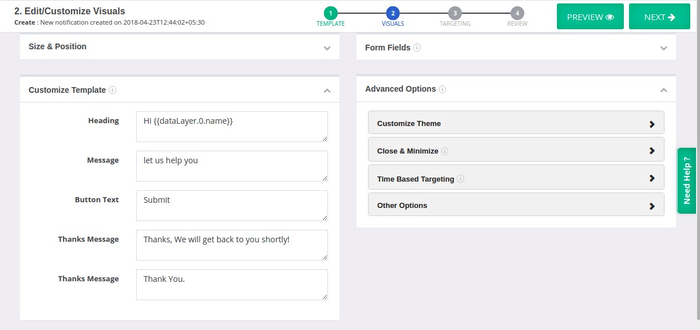Expand the Form Fields panel chevron

pyautogui.click(x=663, y=48)
